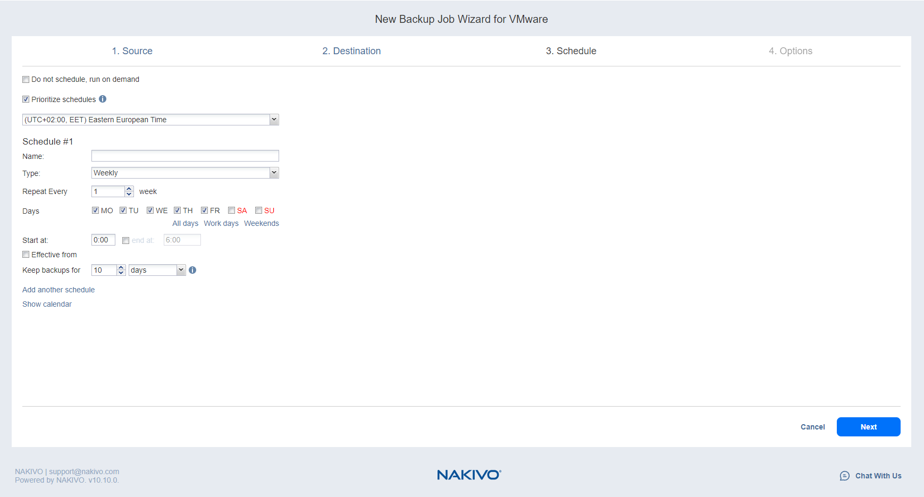Enable the end at time checkbox
Screen dimensions: 924x497
(x=126, y=240)
